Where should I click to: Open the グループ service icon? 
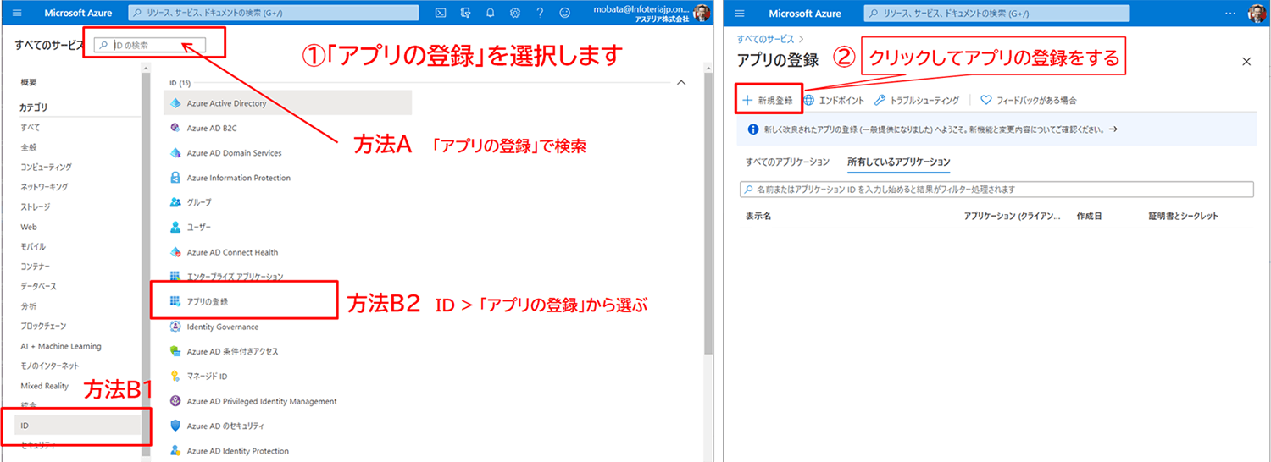coord(176,202)
